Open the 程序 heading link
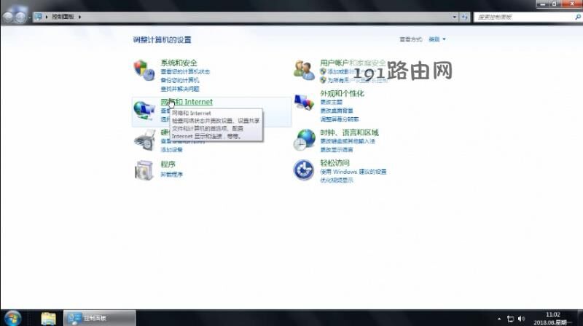Image resolution: width=583 pixels, height=326 pixels. 168,164
